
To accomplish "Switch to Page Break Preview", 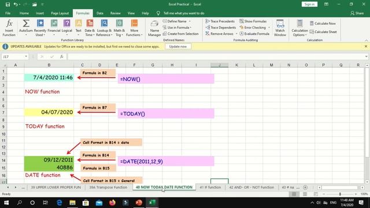I will (316, 194).
